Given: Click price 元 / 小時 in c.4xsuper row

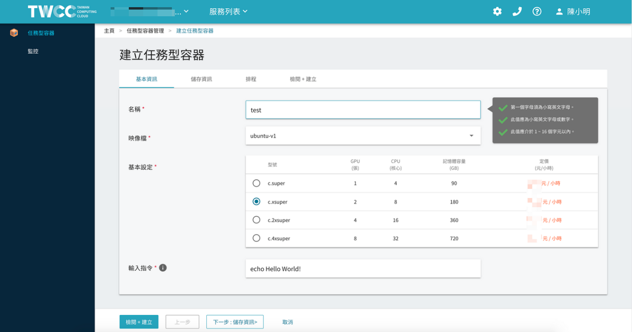Looking at the screenshot, I should pyautogui.click(x=552, y=238).
